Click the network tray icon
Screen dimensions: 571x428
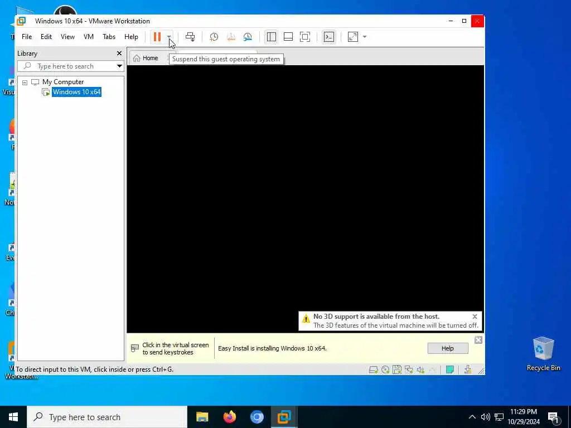click(499, 417)
